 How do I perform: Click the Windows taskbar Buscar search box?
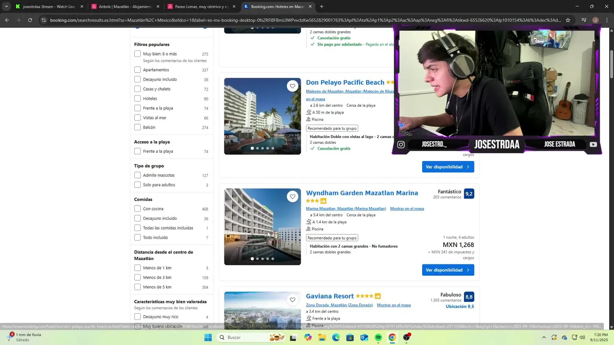250,337
